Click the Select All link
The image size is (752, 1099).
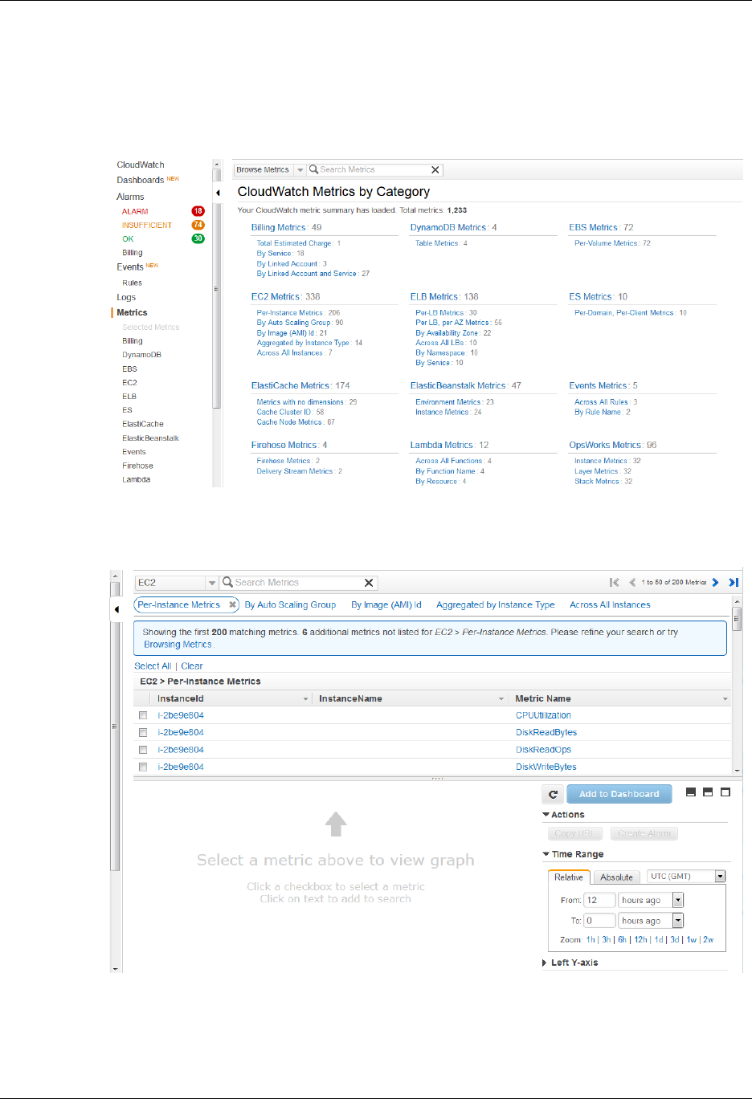(x=153, y=666)
